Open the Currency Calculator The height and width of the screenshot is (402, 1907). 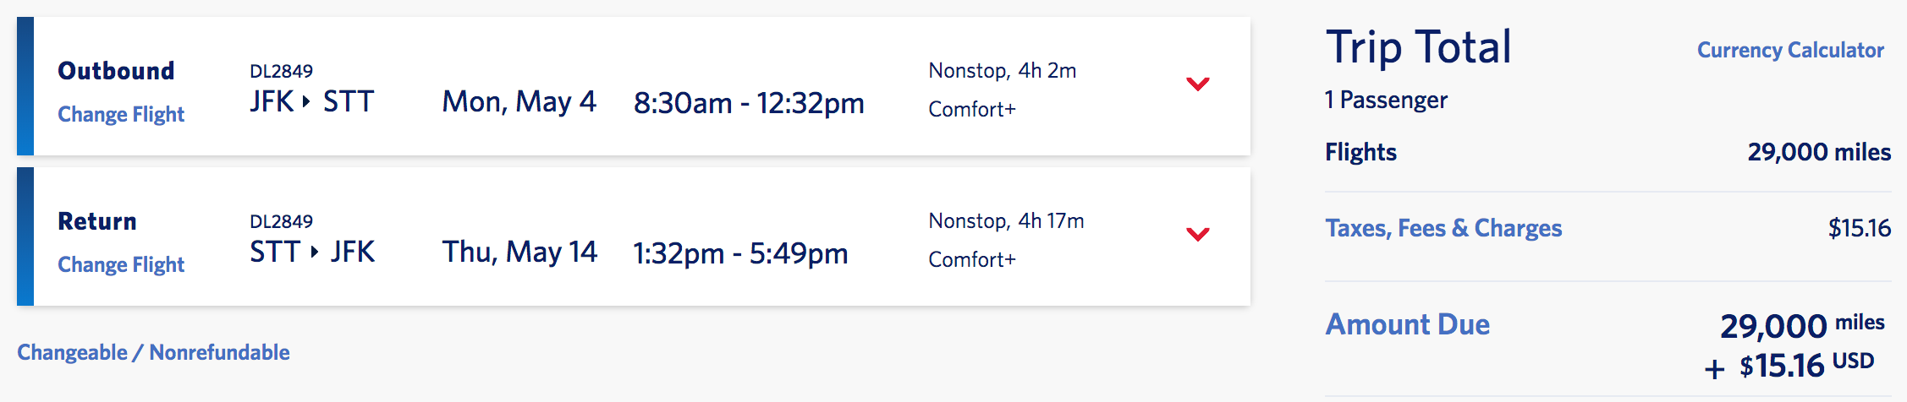point(1790,50)
